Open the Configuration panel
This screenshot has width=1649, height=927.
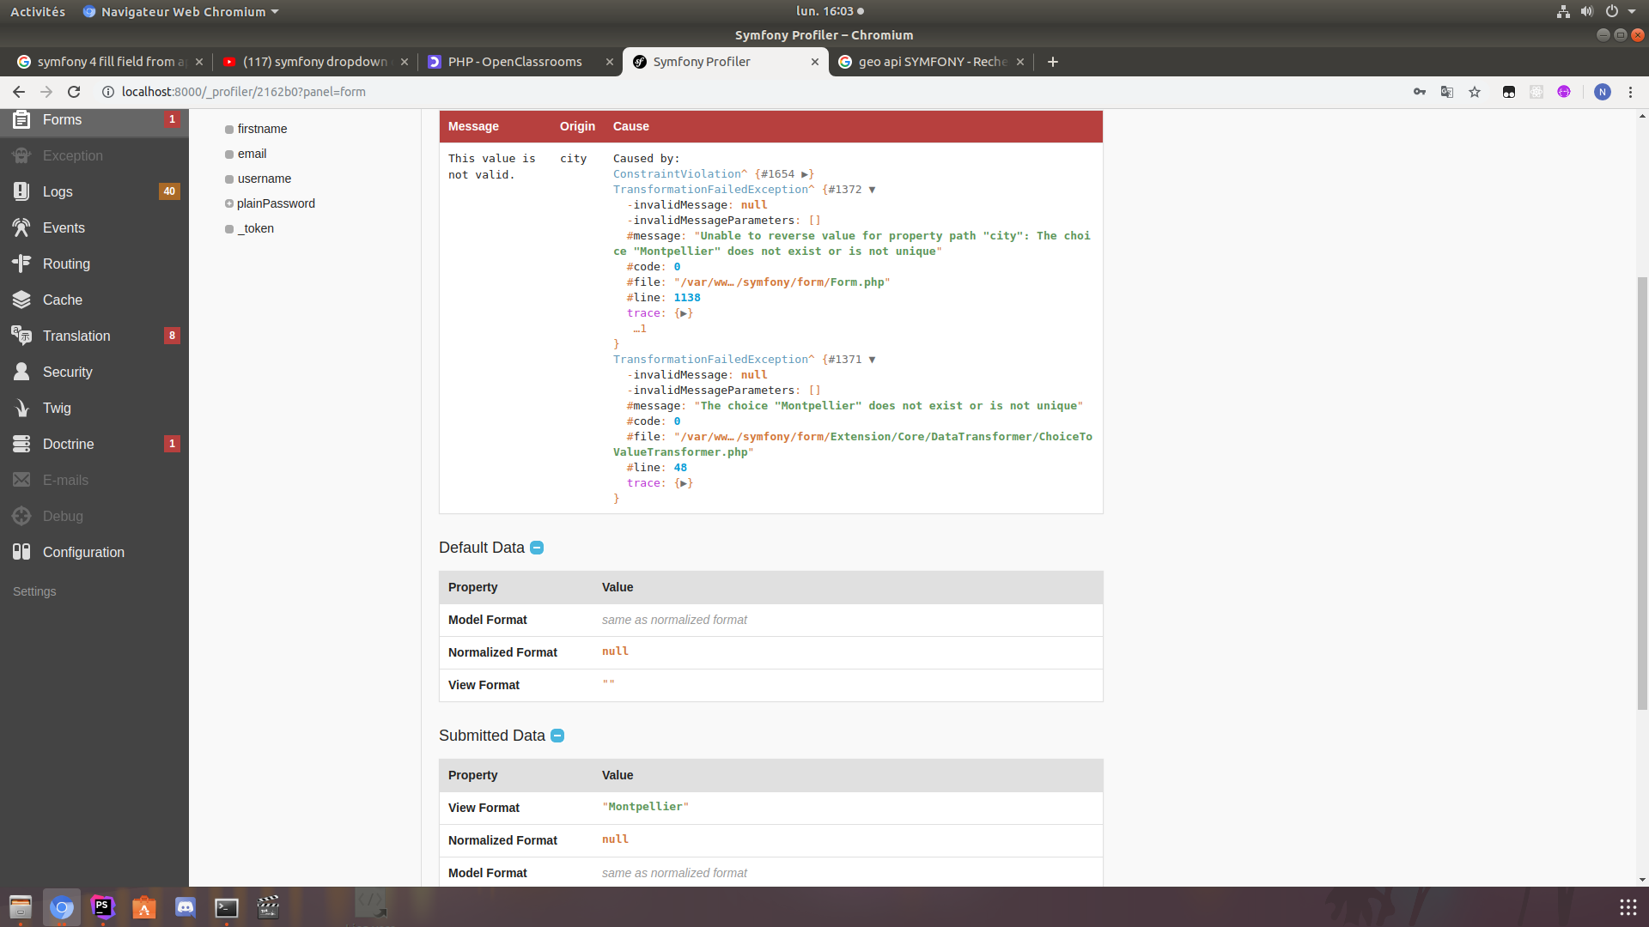[83, 552]
